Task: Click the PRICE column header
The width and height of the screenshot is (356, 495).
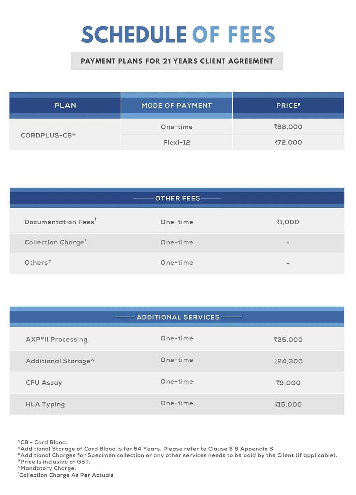Action: (288, 105)
